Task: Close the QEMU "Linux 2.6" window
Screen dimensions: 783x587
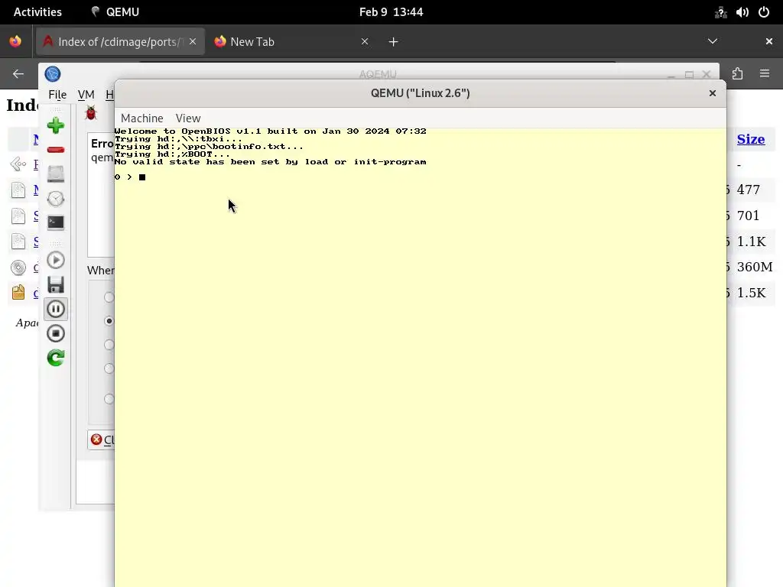Action: 713,93
